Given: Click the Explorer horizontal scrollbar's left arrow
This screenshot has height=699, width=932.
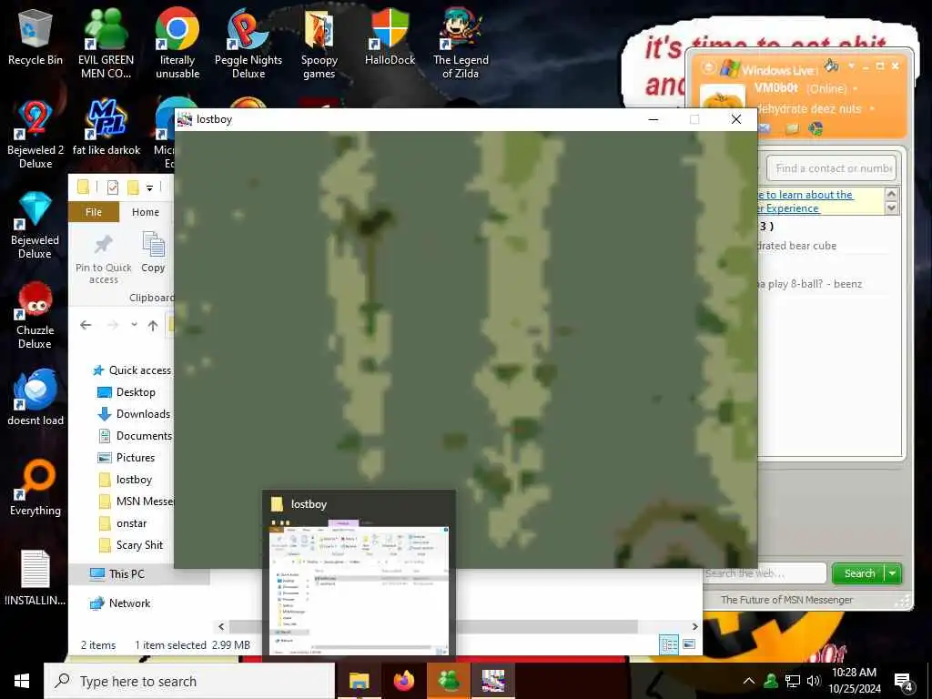Looking at the screenshot, I should coord(221,626).
